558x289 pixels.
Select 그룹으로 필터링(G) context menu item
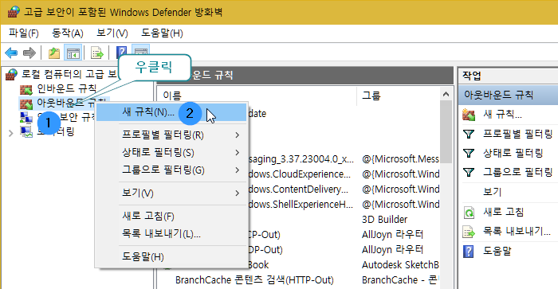pos(171,170)
